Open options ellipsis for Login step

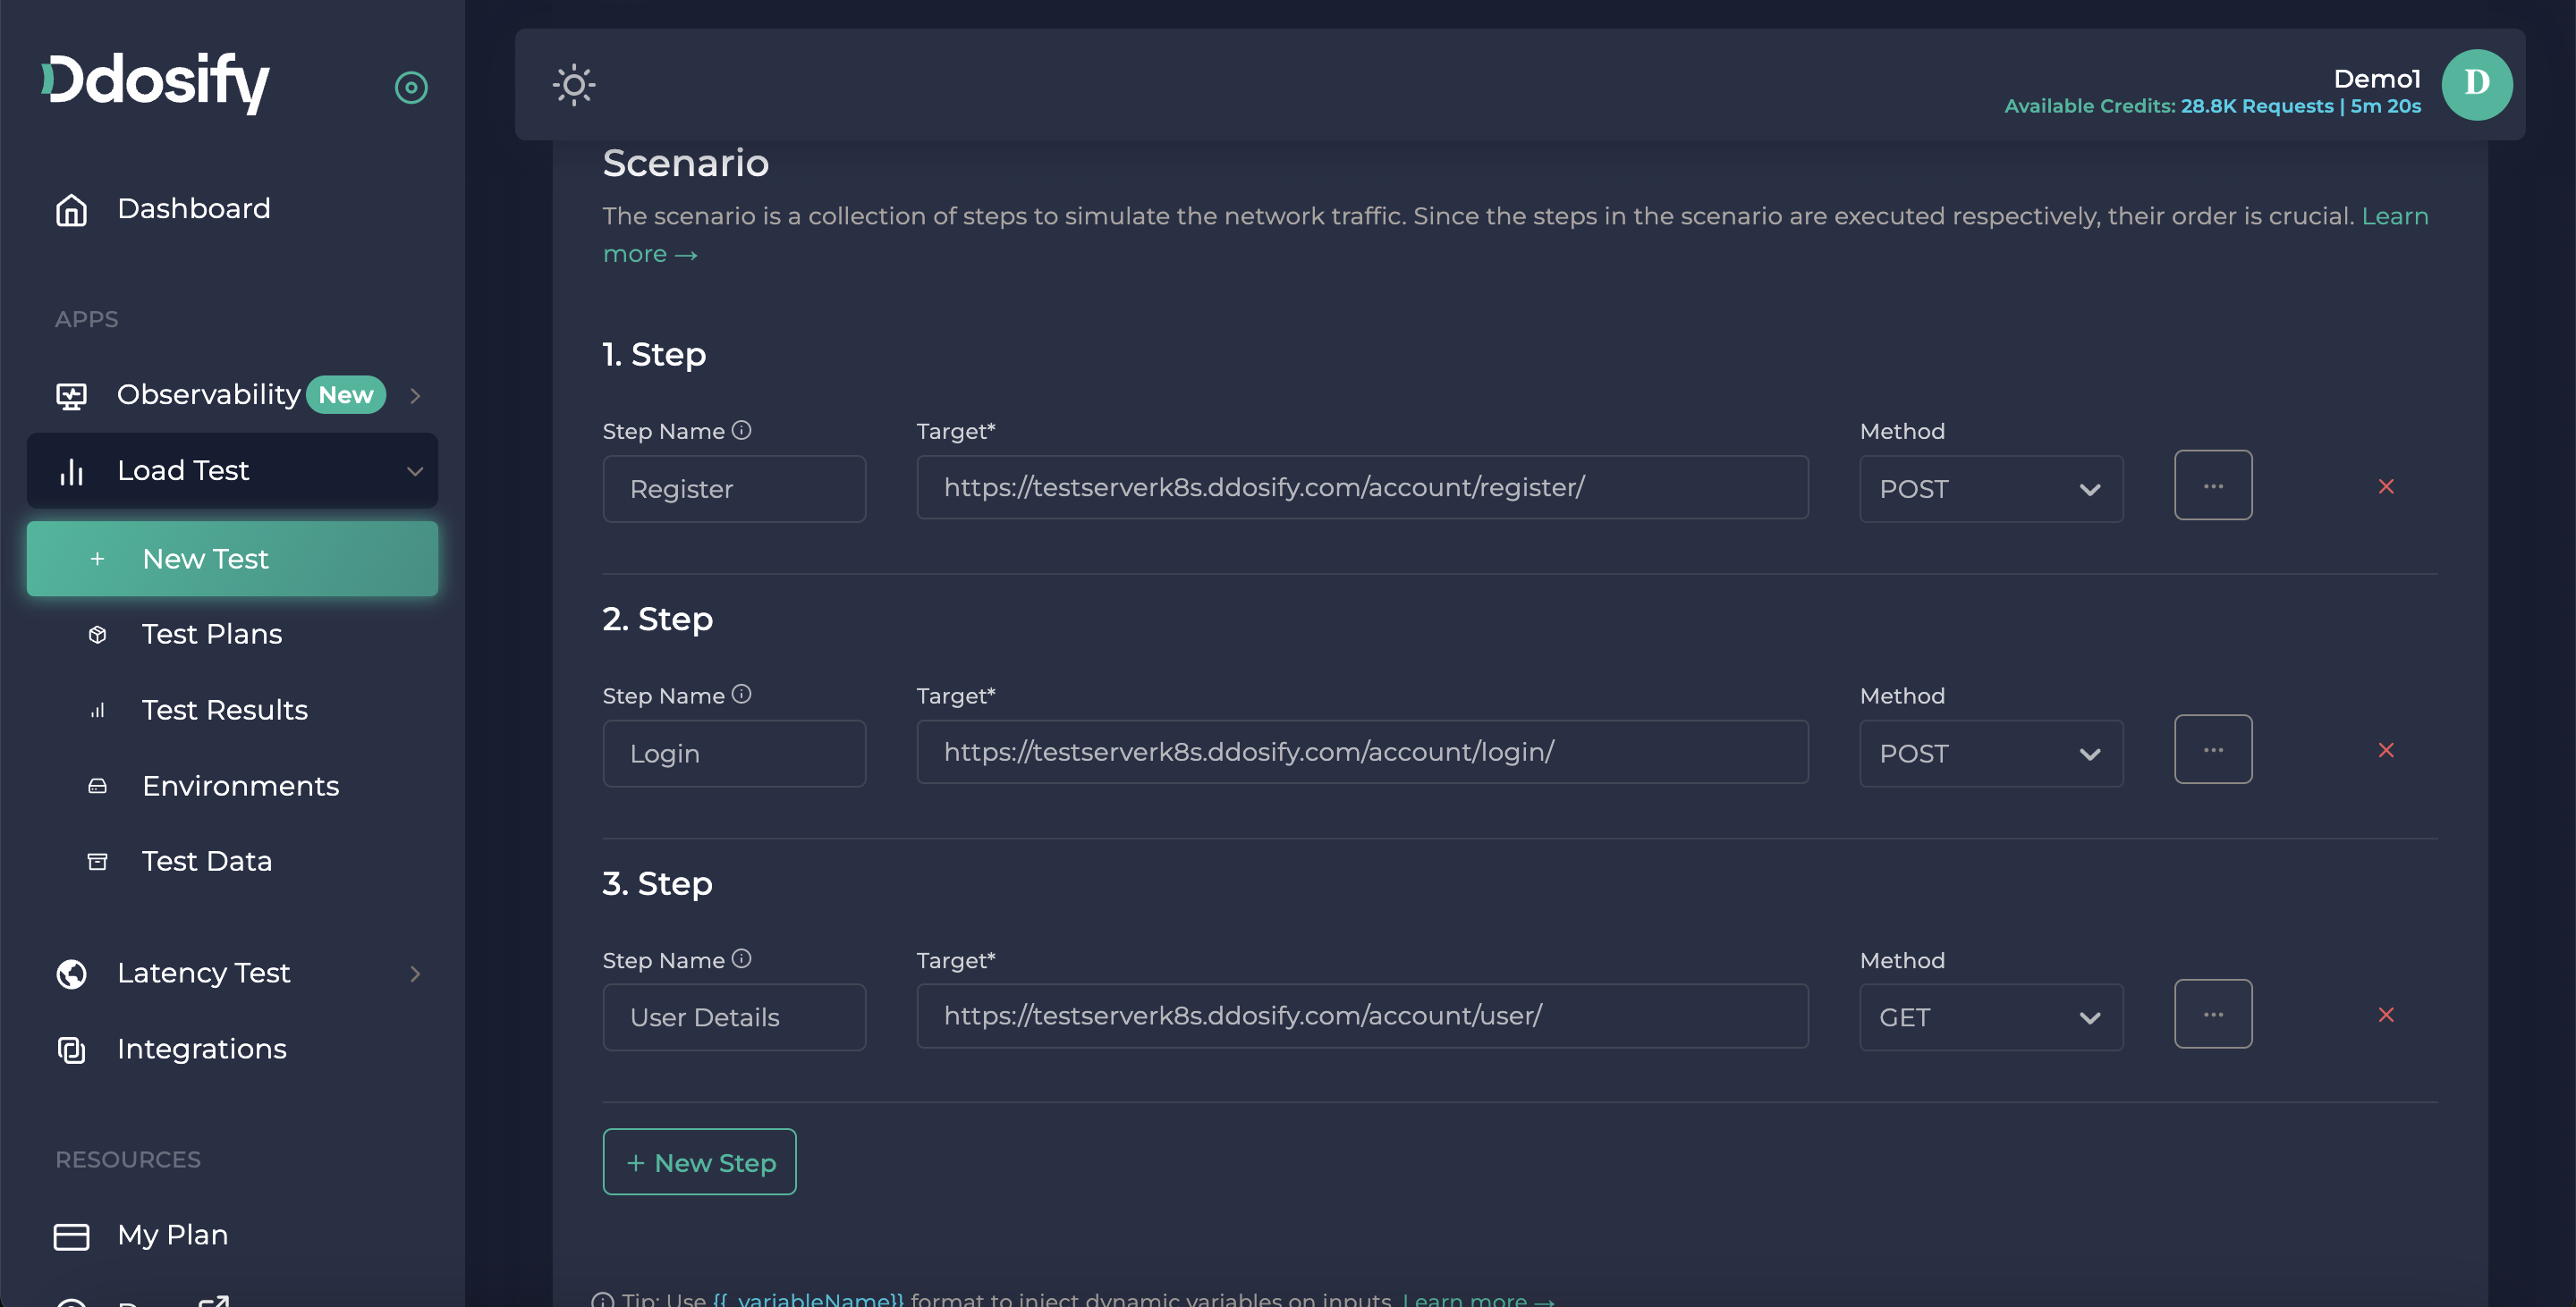[2212, 749]
